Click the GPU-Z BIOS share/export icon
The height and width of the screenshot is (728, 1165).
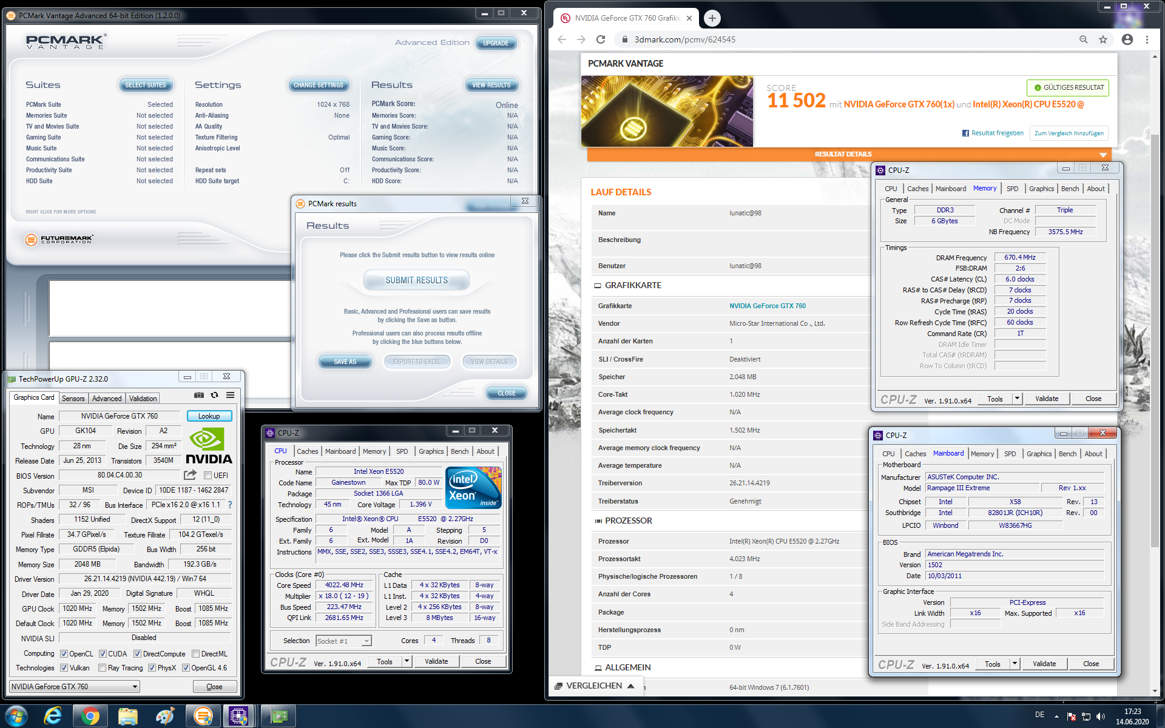pos(191,475)
